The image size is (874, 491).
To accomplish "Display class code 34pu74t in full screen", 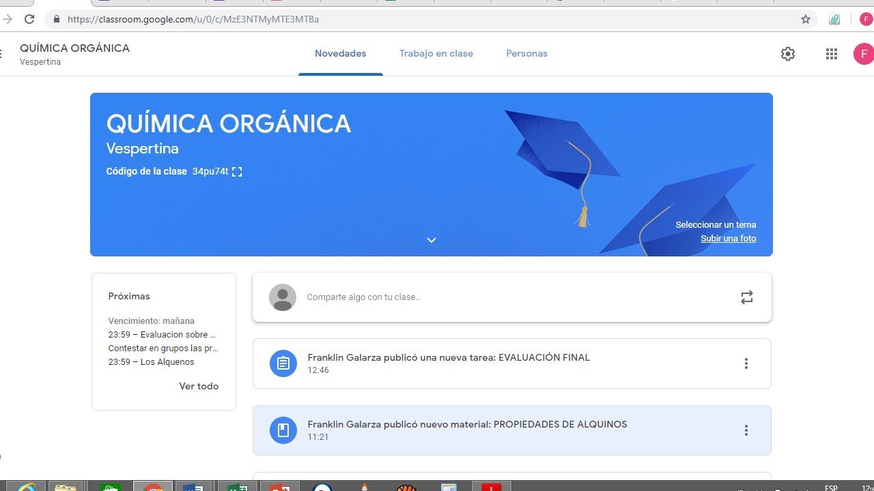I will click(237, 172).
